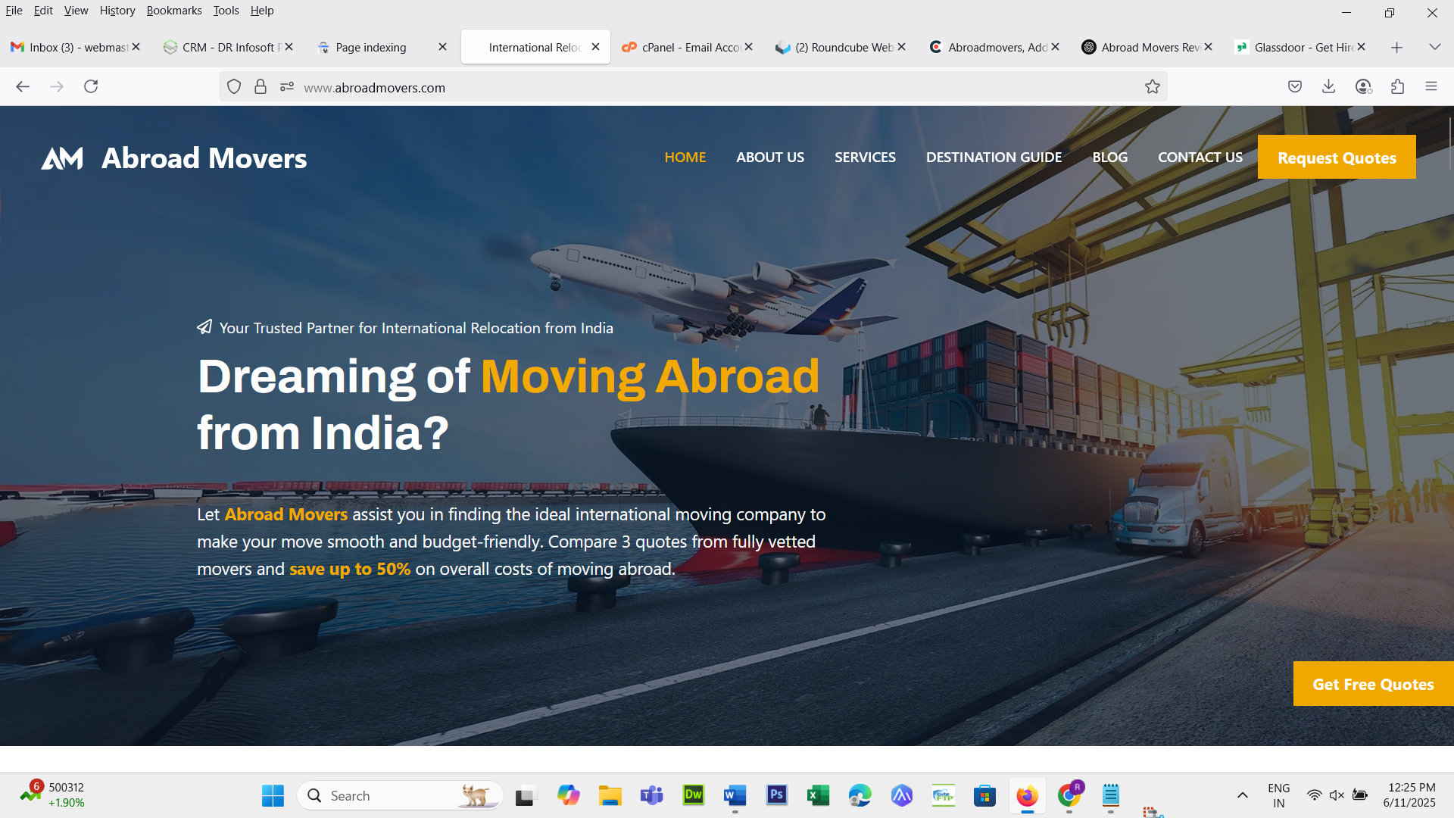Open site permissions icon in address bar

(x=286, y=87)
